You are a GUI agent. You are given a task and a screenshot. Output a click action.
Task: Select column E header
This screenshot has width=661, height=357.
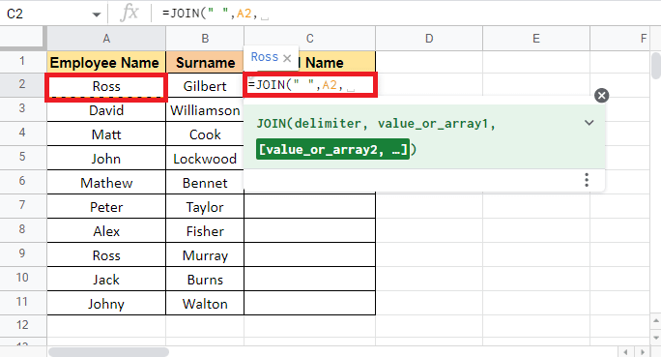tap(535, 39)
